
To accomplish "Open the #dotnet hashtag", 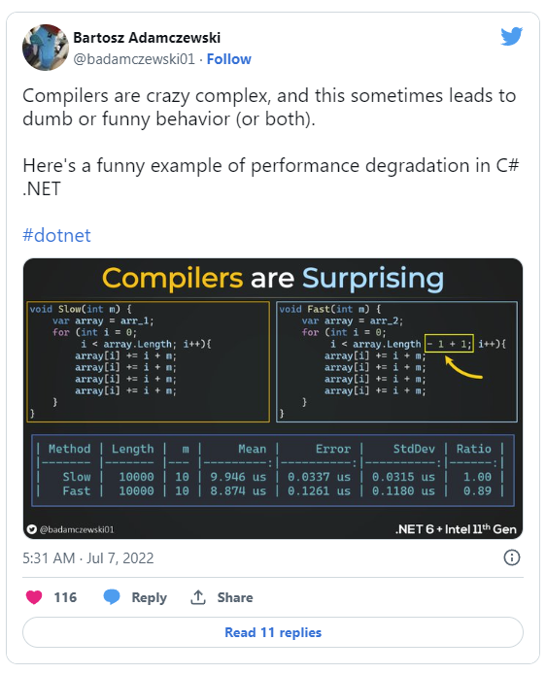I will tap(56, 235).
